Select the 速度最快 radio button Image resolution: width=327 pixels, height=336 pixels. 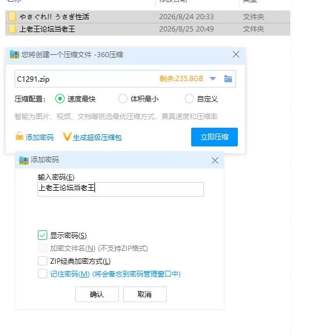(60, 99)
